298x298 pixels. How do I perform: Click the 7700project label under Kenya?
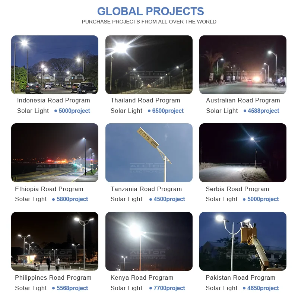point(169,288)
